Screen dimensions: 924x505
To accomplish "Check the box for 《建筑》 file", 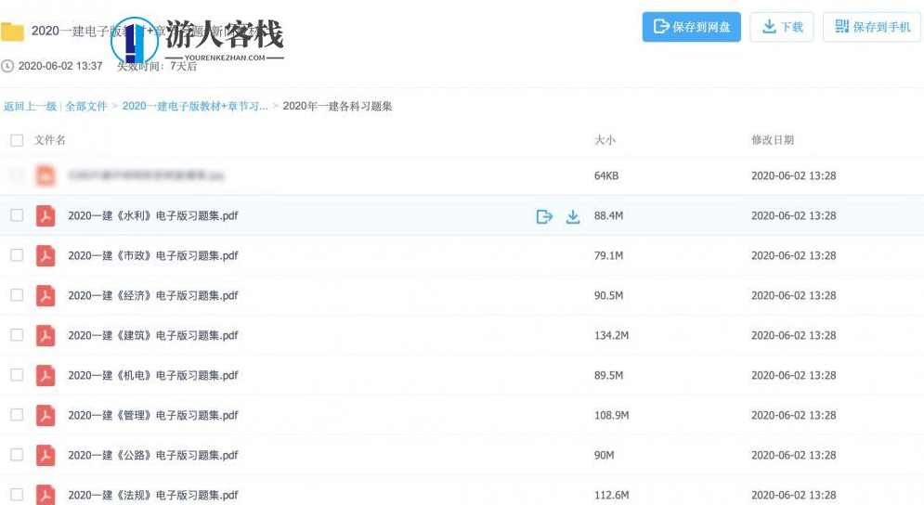I will pos(17,335).
